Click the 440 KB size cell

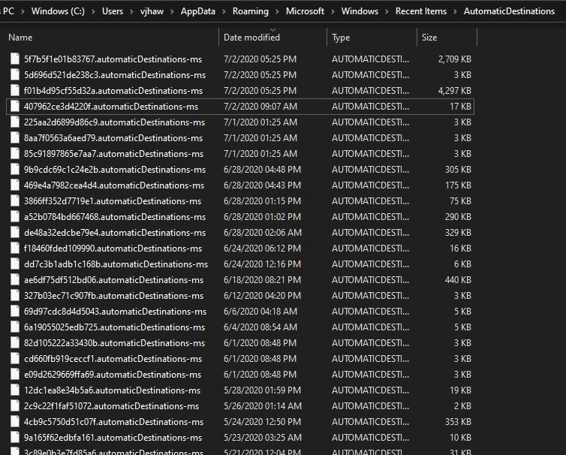(x=458, y=280)
